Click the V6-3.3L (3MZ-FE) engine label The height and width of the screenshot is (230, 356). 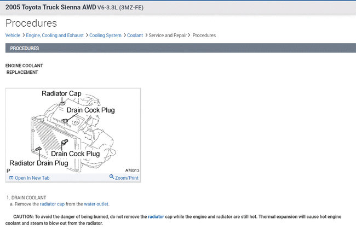(120, 8)
